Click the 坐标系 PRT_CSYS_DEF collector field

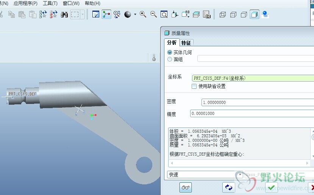[253, 78]
